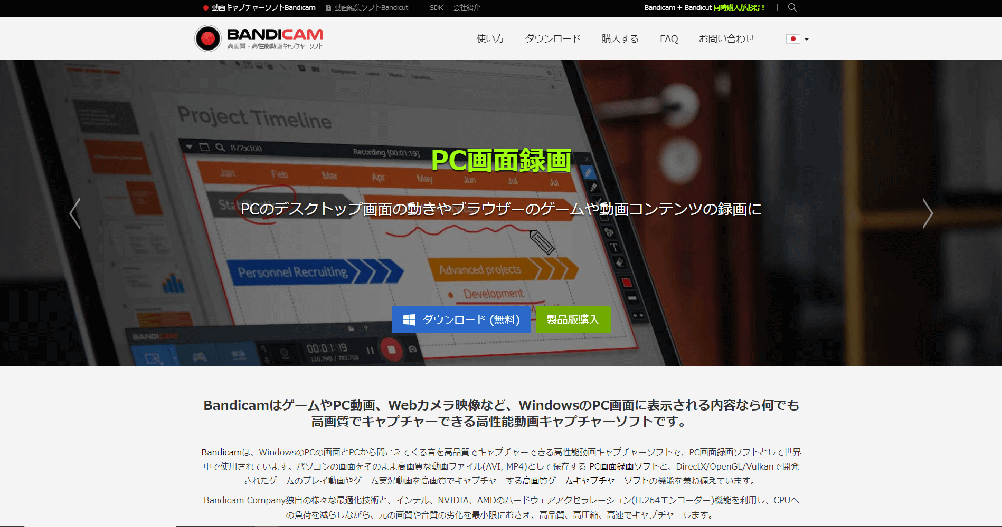This screenshot has height=527, width=1002.
Task: Click the Bandicam red record logo icon
Action: click(208, 38)
